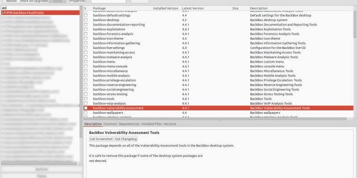Sort by Latest Version column header
Viewport: 357px width, 178px height.
point(193,8)
